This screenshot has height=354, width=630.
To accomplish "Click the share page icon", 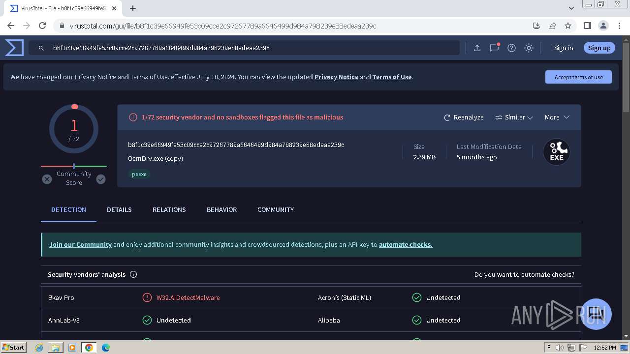I will (x=552, y=26).
